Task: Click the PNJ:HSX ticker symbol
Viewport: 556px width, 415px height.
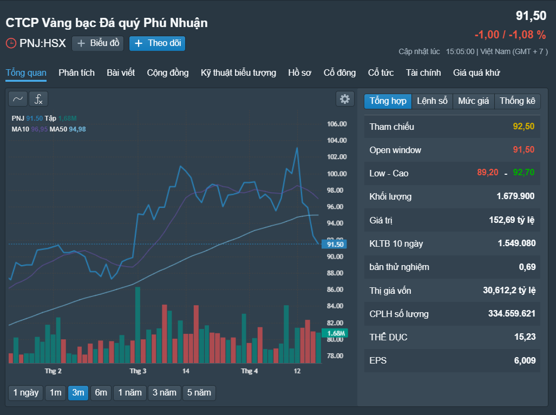Action: point(43,43)
